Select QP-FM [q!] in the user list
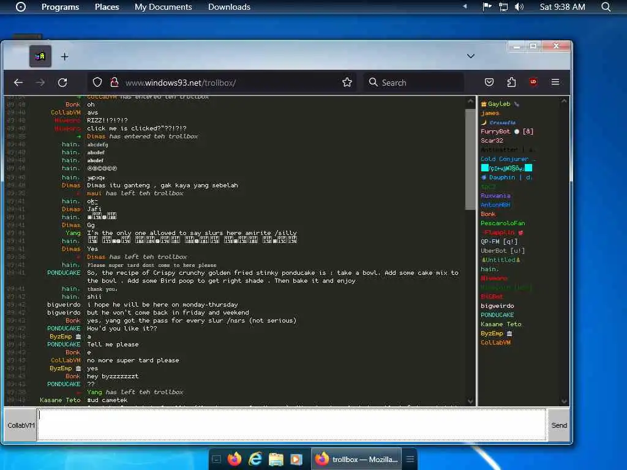The image size is (627, 470). (499, 242)
